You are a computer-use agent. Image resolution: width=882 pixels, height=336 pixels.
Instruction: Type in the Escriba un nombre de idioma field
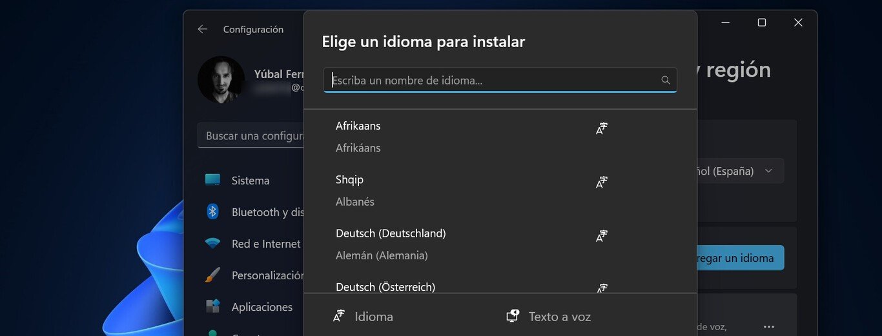click(x=491, y=81)
